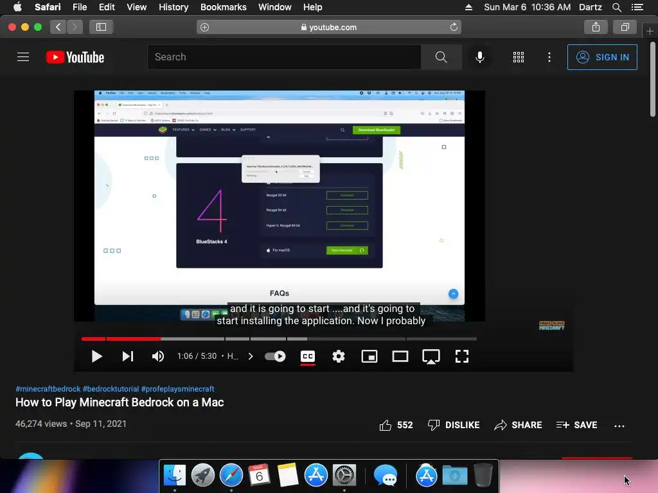Expand the chapter title chevron

pyautogui.click(x=251, y=356)
